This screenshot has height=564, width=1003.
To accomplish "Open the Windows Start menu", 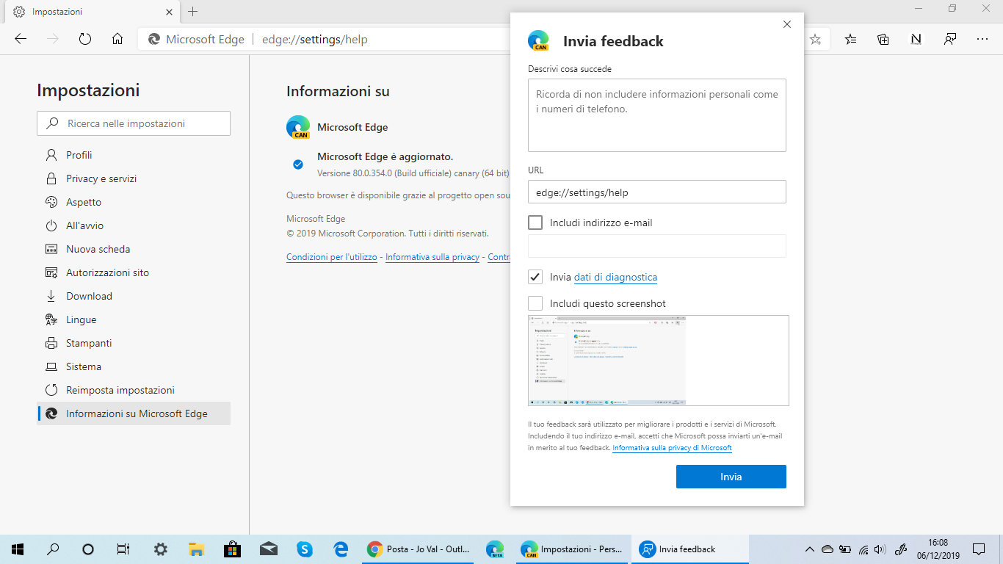I will [18, 549].
